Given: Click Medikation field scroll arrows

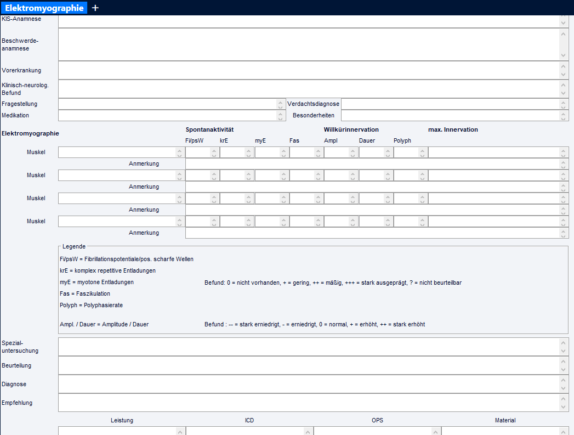Looking at the screenshot, I should [x=280, y=116].
